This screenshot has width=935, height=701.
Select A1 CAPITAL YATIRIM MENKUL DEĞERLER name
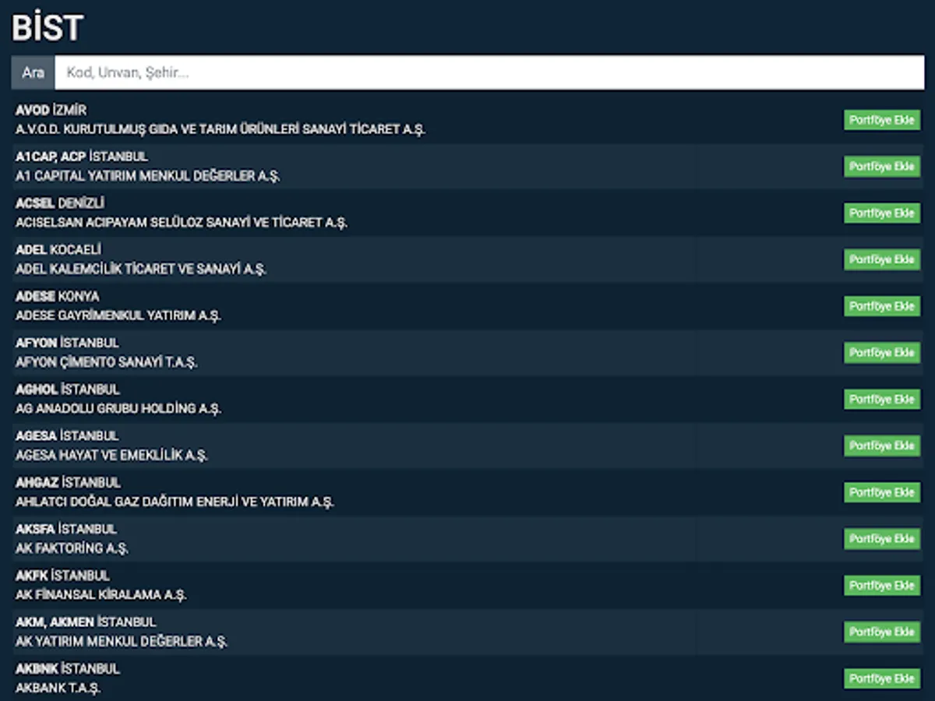[x=147, y=176]
